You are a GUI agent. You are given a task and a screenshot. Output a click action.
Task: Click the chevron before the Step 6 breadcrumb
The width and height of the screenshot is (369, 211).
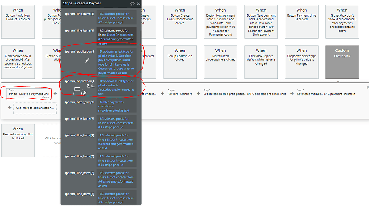292,93
